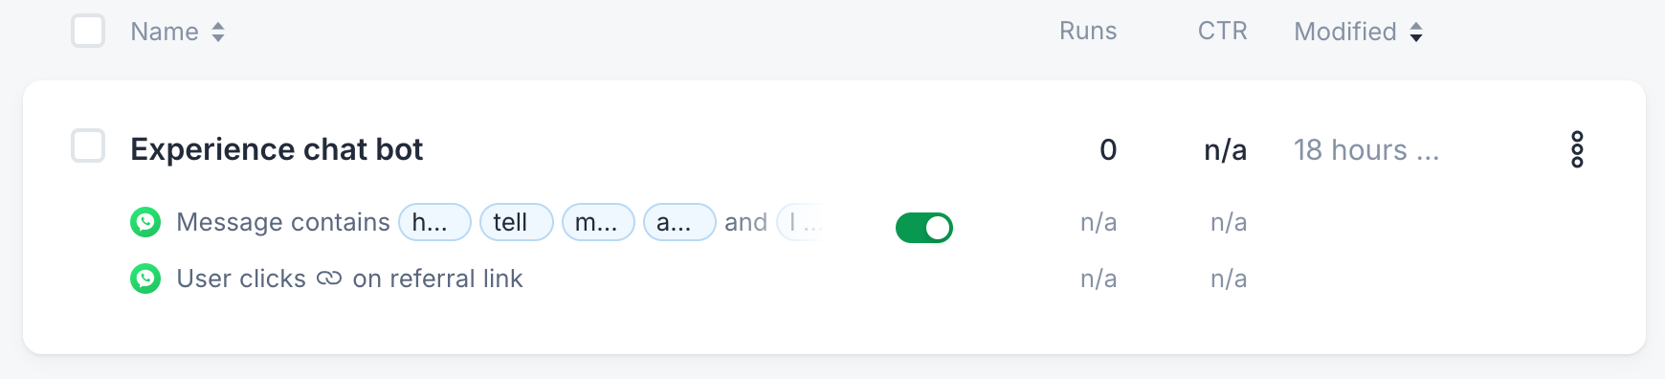The height and width of the screenshot is (379, 1665).
Task: Click the "a..." keyword tag
Action: [679, 222]
